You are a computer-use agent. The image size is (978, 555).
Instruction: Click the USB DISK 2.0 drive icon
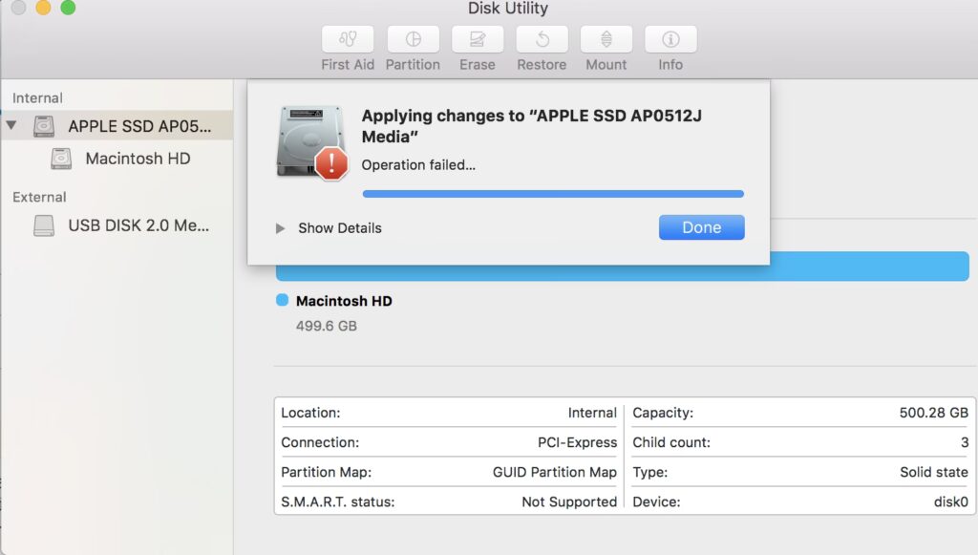tap(44, 226)
